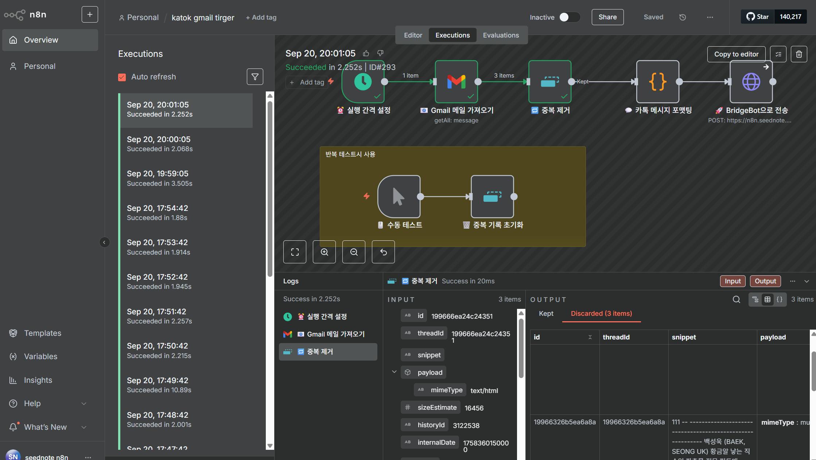Toggle the Input panel button in the logs
Image resolution: width=816 pixels, height=460 pixels.
pyautogui.click(x=733, y=281)
